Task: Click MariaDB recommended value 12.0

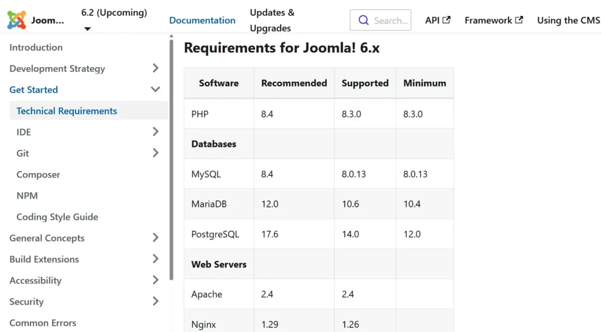Action: [x=270, y=204]
